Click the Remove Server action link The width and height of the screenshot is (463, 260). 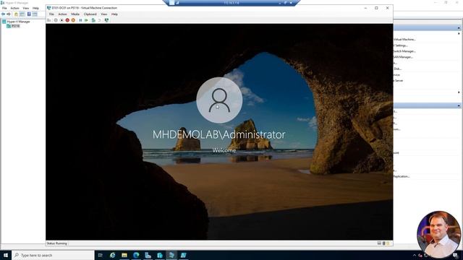click(399, 80)
